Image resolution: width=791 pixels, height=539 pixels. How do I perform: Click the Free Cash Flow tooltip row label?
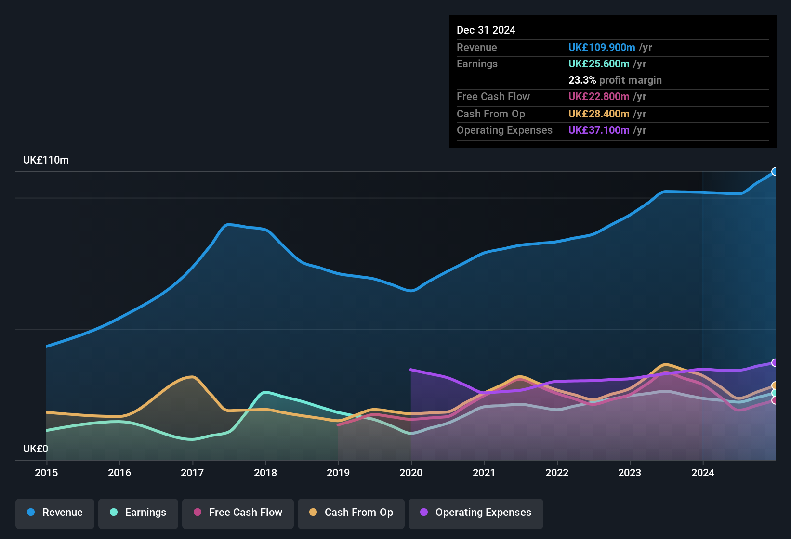tap(493, 97)
